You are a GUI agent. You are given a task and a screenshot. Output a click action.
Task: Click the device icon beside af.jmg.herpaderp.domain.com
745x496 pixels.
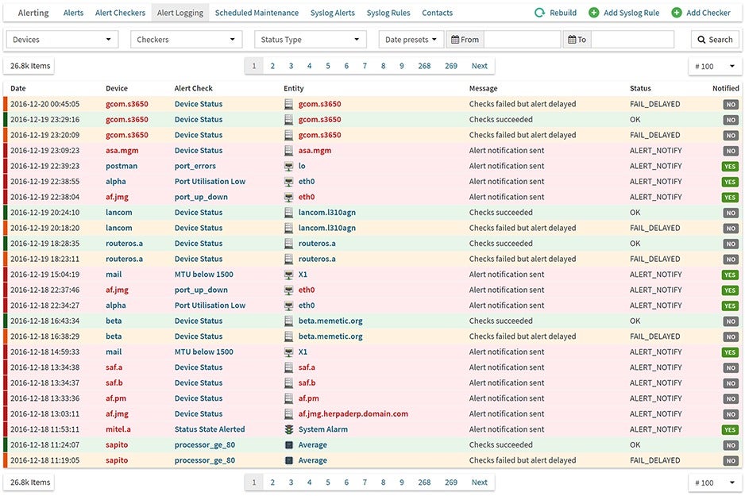coord(288,414)
